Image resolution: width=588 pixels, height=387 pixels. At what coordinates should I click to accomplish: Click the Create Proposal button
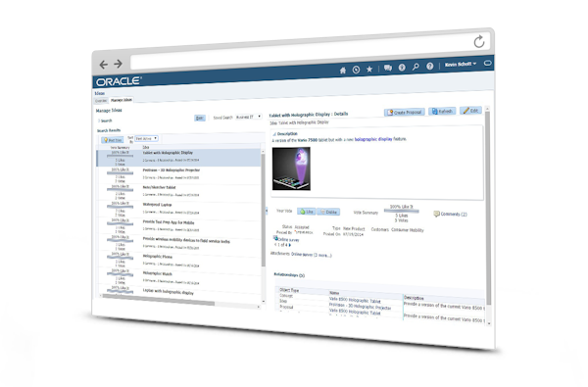tap(404, 112)
